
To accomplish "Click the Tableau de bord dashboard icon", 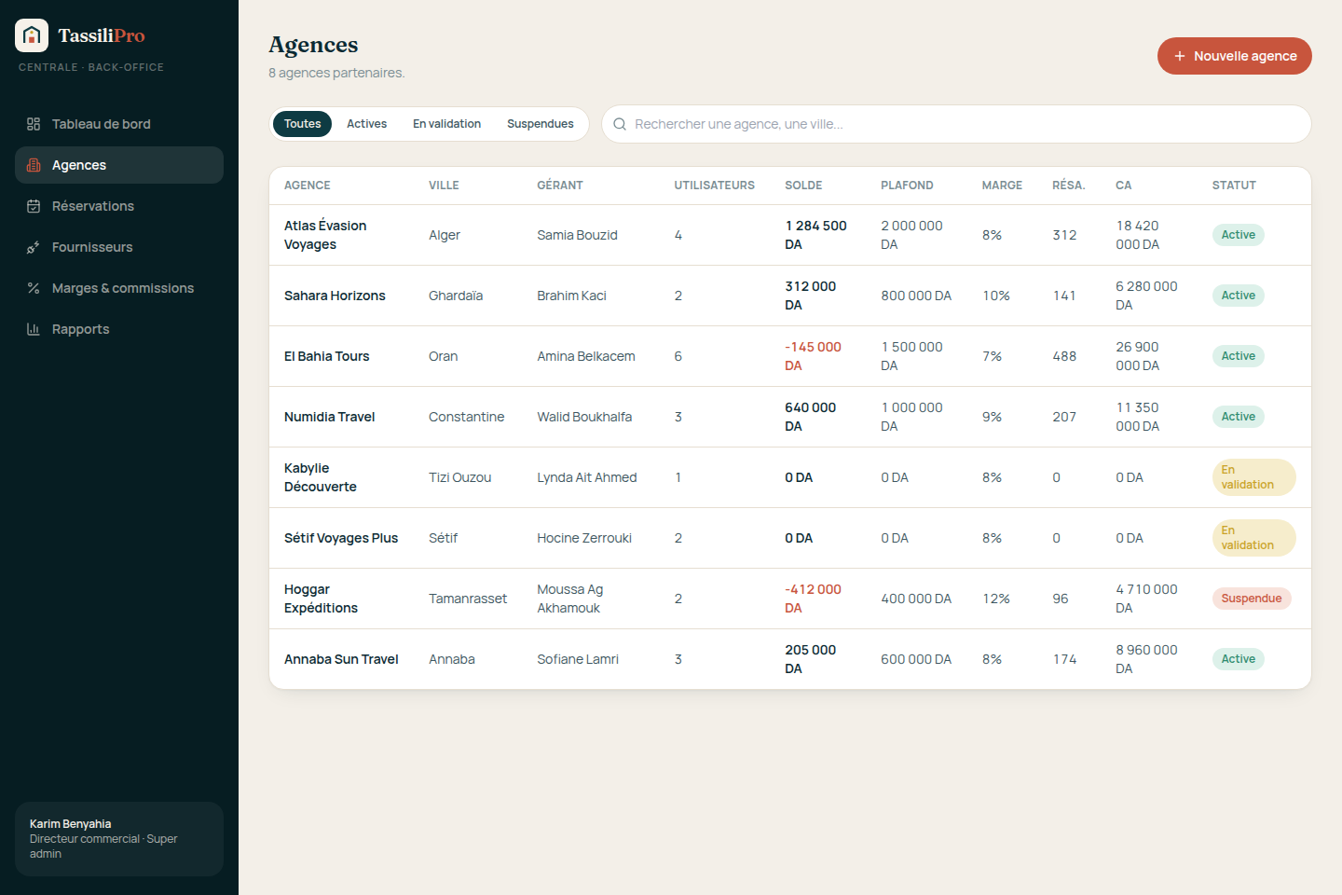I will 34,124.
